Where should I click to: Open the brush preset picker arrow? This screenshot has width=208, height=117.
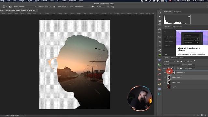point(6,6)
